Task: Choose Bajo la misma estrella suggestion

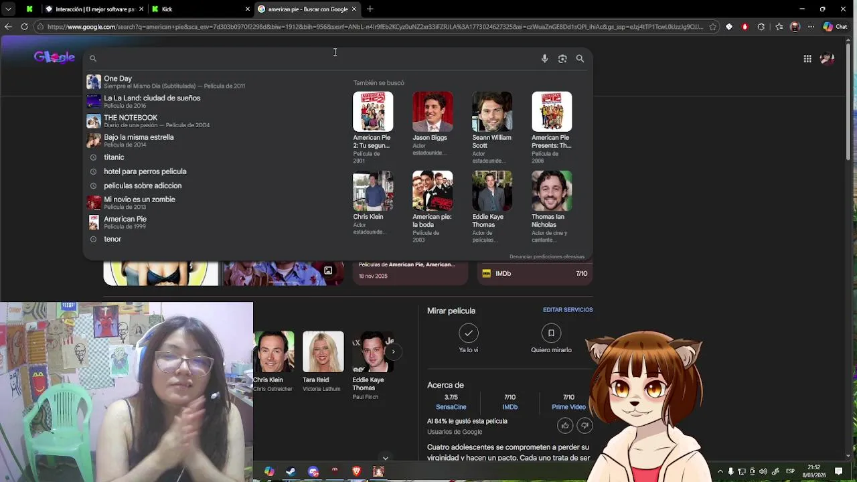Action: tap(214, 140)
